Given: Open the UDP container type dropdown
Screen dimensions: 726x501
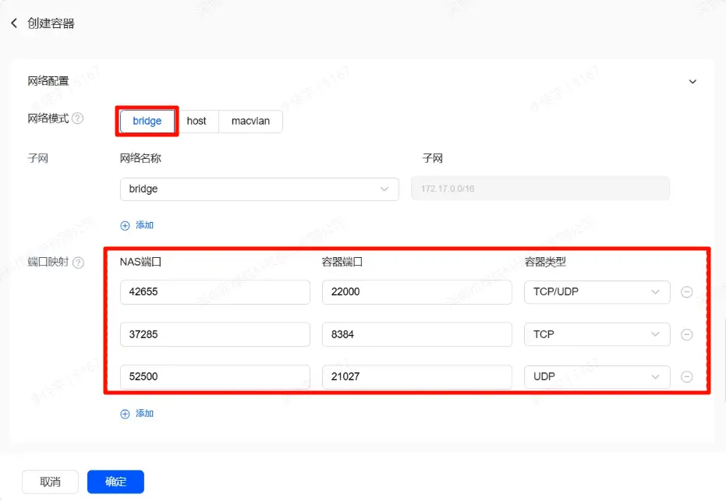Looking at the screenshot, I should 597,376.
